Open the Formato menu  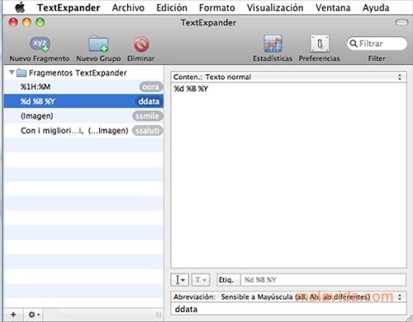217,7
